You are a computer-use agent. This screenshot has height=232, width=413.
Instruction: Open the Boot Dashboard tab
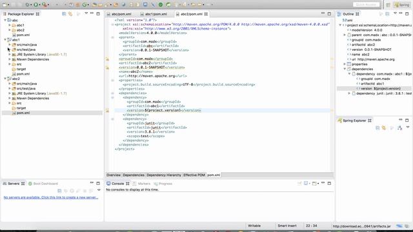coord(43,184)
